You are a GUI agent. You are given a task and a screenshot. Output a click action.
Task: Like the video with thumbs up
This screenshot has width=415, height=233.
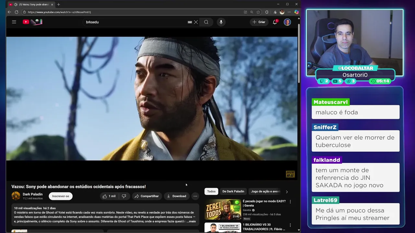pyautogui.click(x=109, y=196)
